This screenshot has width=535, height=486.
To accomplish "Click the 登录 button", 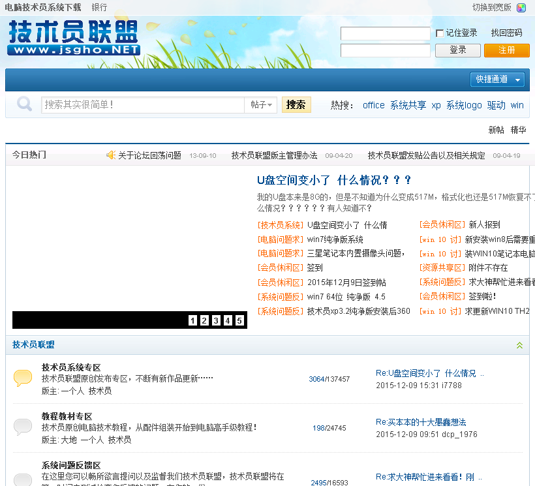I will point(457,50).
